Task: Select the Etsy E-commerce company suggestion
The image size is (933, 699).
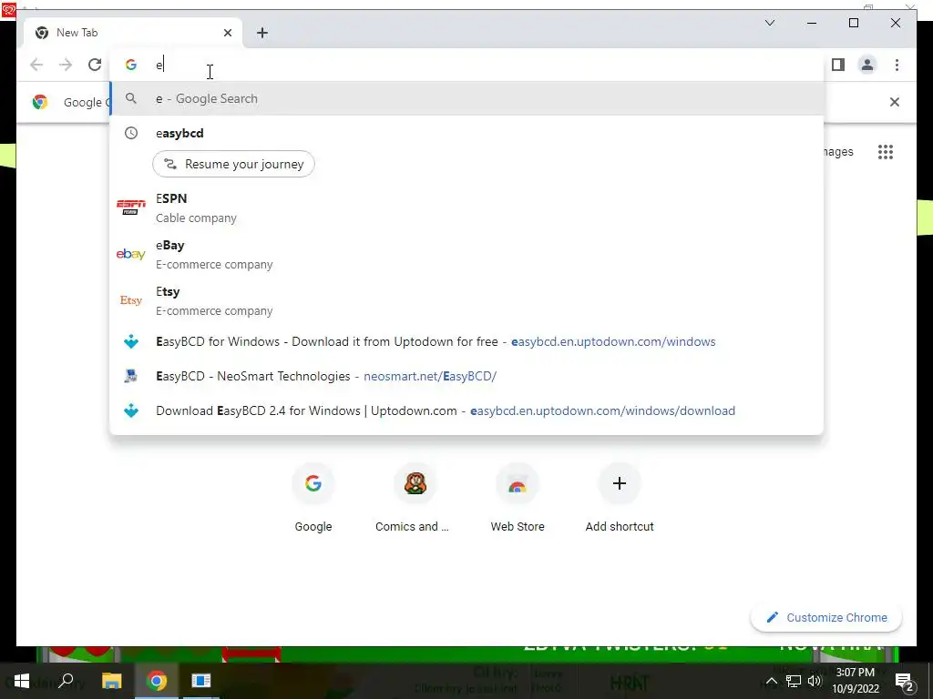Action: pyautogui.click(x=466, y=300)
